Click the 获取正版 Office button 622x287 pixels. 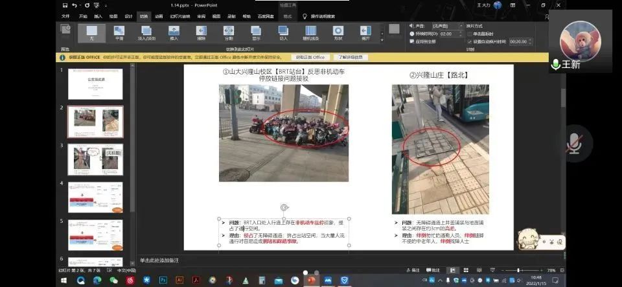(310, 57)
